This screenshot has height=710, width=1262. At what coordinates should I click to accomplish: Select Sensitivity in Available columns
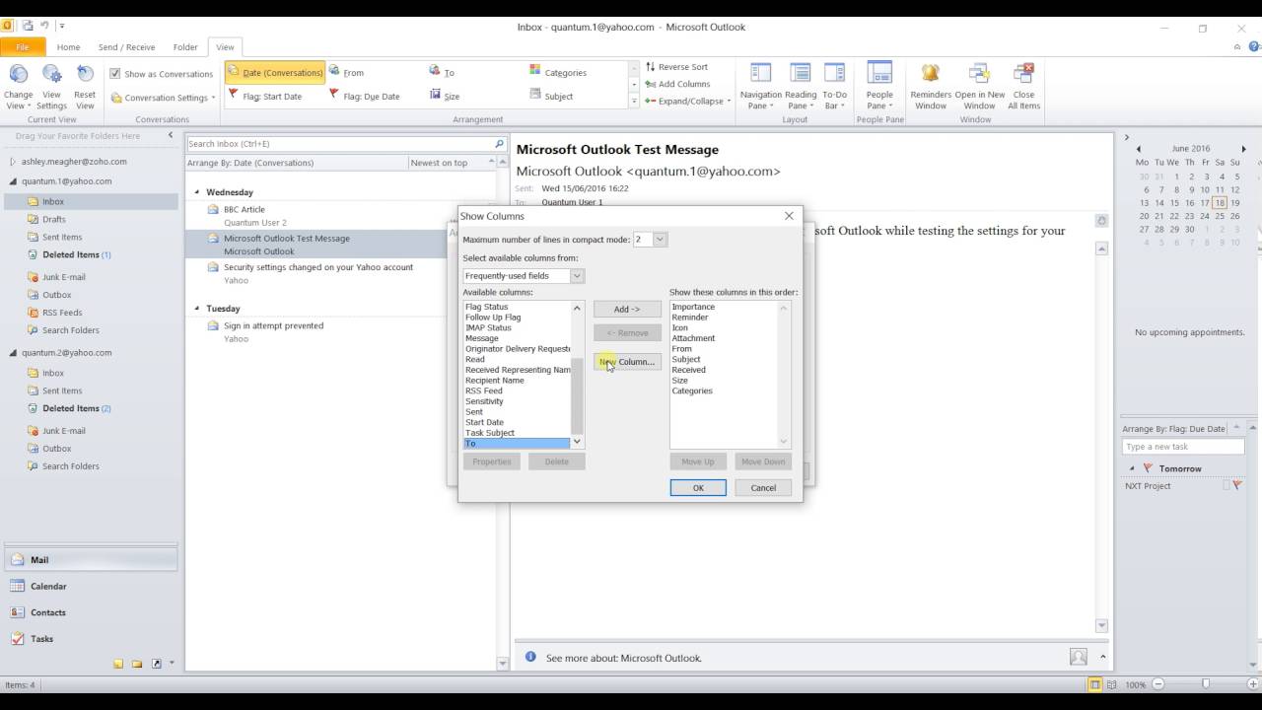pos(484,401)
